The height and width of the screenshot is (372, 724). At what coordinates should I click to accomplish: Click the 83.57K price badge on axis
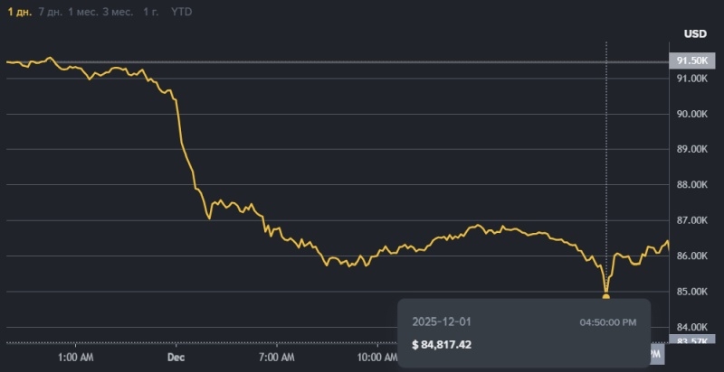tap(691, 341)
